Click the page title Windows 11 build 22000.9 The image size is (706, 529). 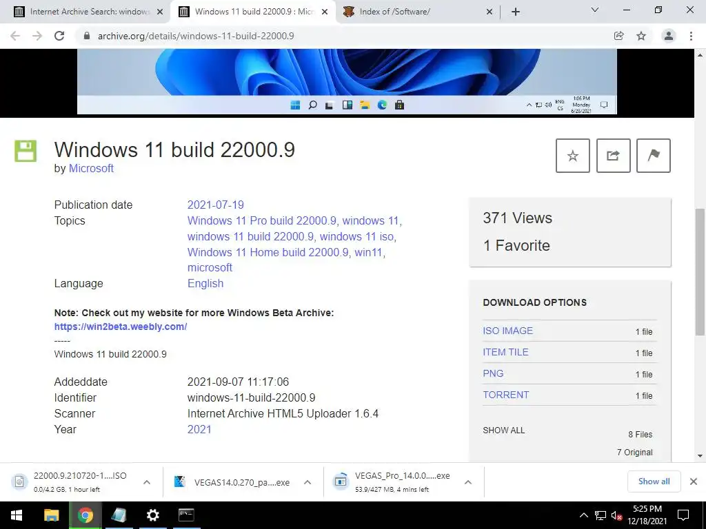tap(174, 149)
